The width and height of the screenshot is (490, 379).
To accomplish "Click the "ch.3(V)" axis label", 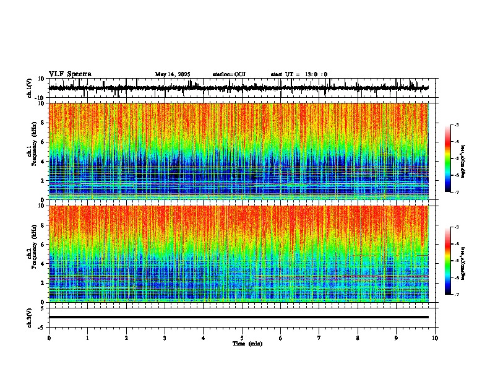I will (30, 318).
